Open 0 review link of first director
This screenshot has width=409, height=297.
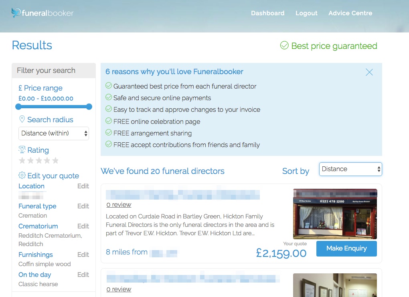click(119, 205)
